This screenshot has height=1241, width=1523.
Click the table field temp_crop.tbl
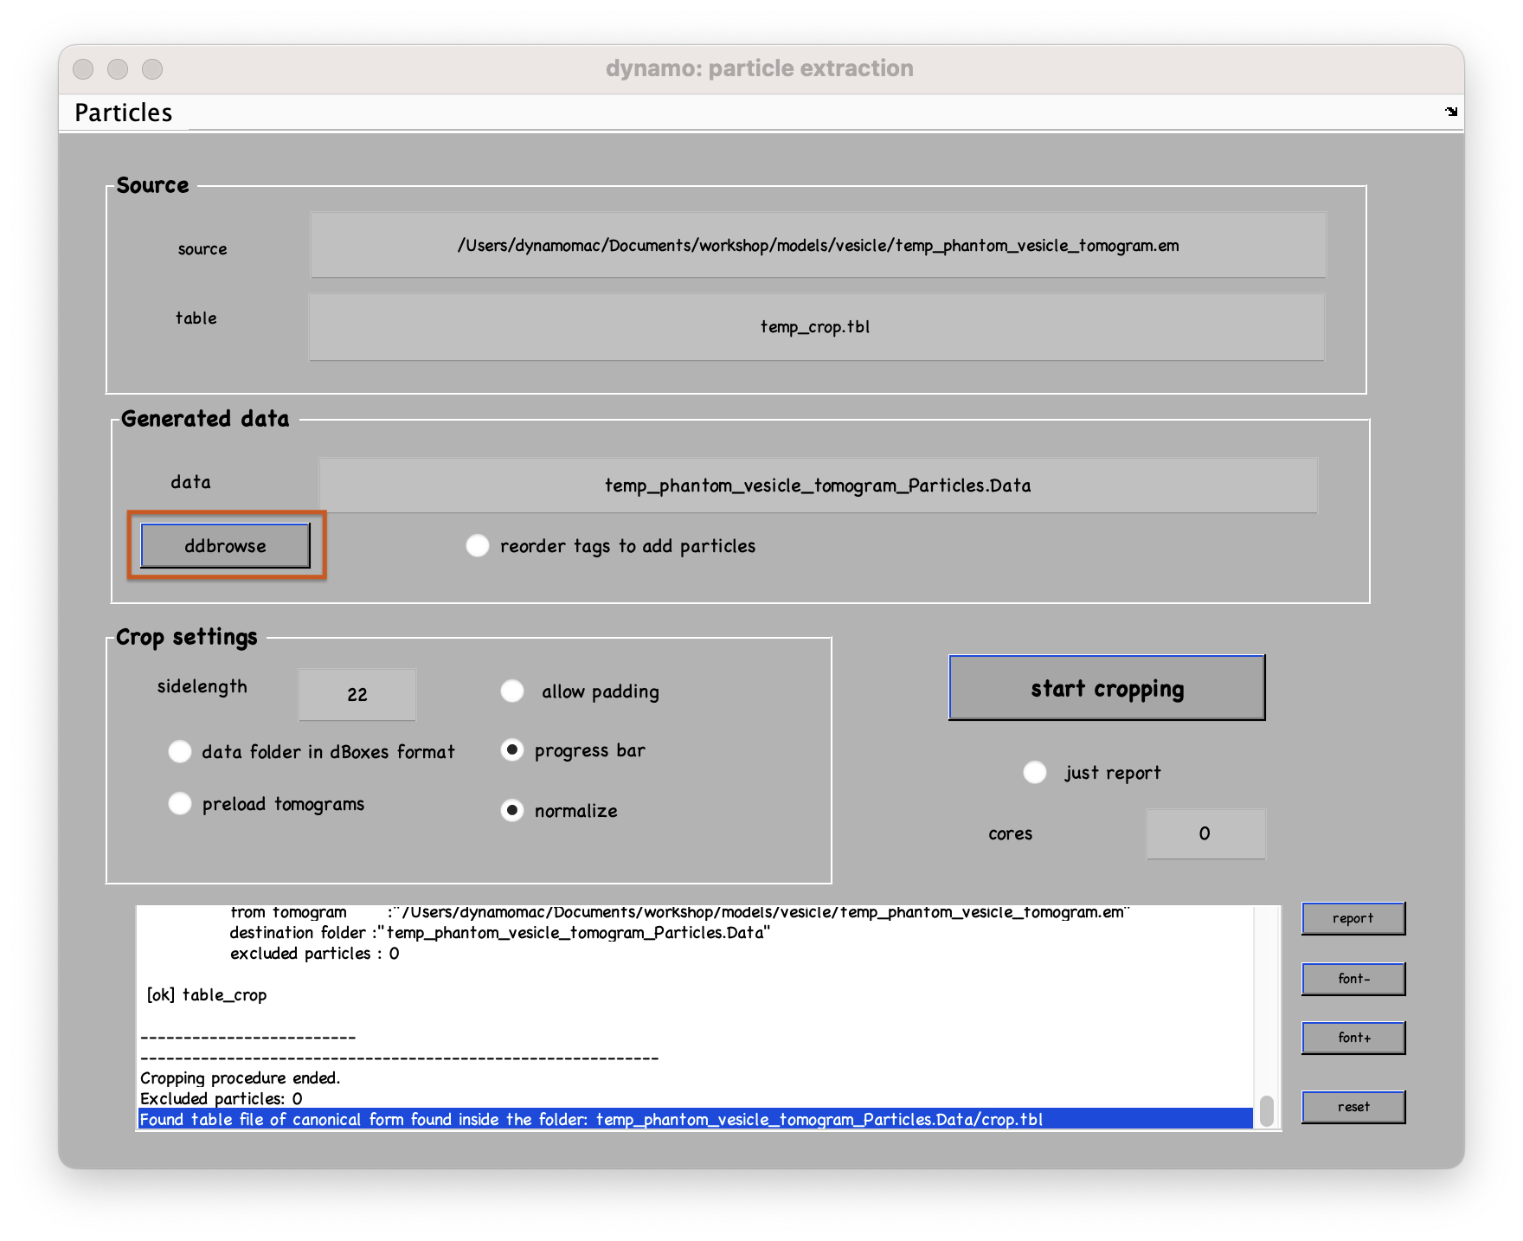[x=816, y=326]
